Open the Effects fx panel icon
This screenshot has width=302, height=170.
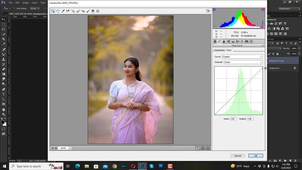click(242, 41)
